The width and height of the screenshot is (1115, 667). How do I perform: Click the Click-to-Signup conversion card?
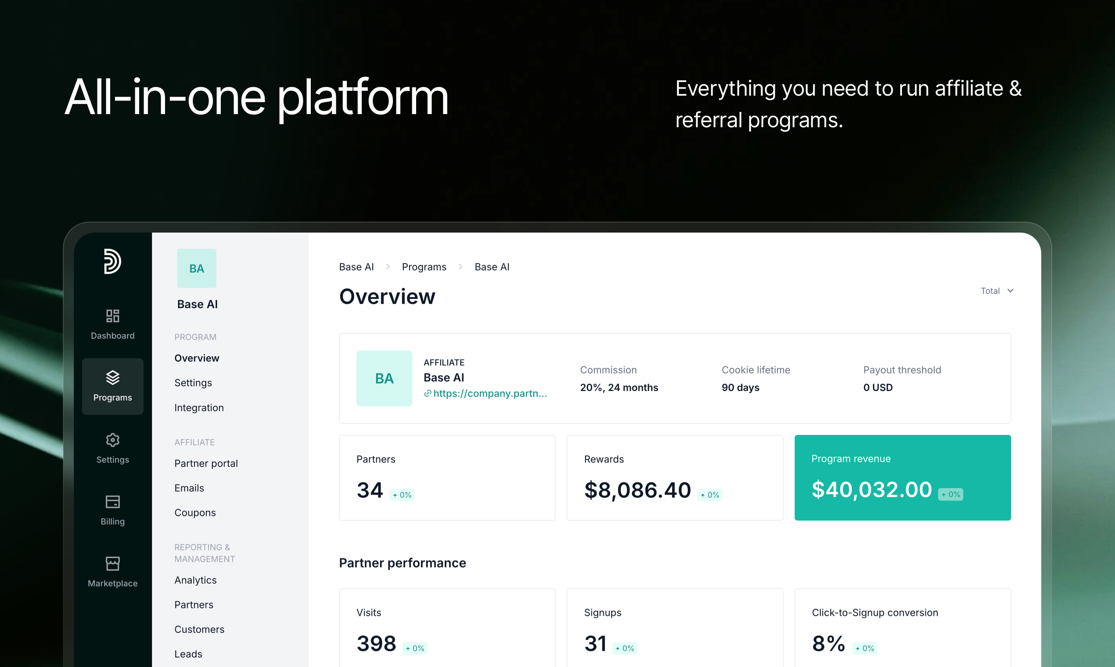(903, 628)
